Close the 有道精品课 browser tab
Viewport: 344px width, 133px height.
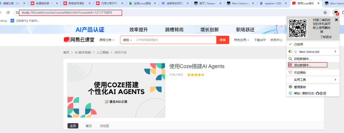[56, 3]
